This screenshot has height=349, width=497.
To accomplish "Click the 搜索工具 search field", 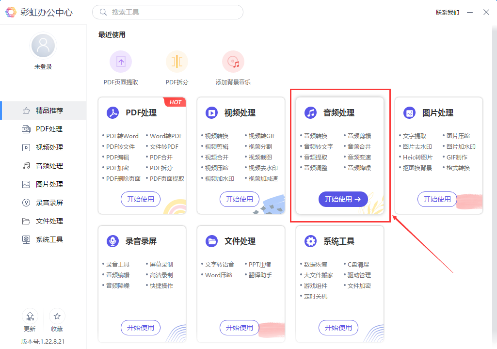I will 167,12.
